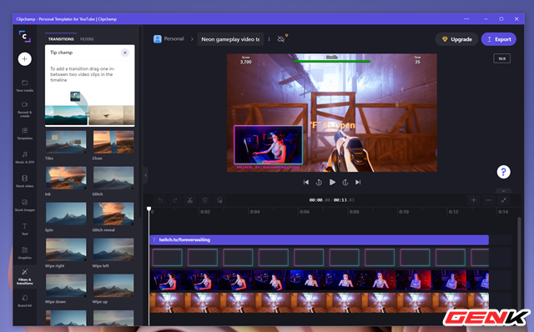Select the Wipe up transition thumbnail
The width and height of the screenshot is (534, 332).
click(x=113, y=285)
